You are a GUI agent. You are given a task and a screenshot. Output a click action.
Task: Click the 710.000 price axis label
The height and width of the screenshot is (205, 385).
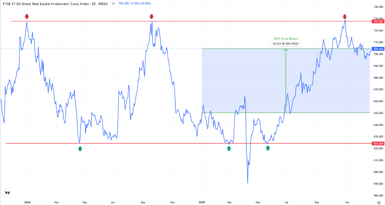[378, 43]
